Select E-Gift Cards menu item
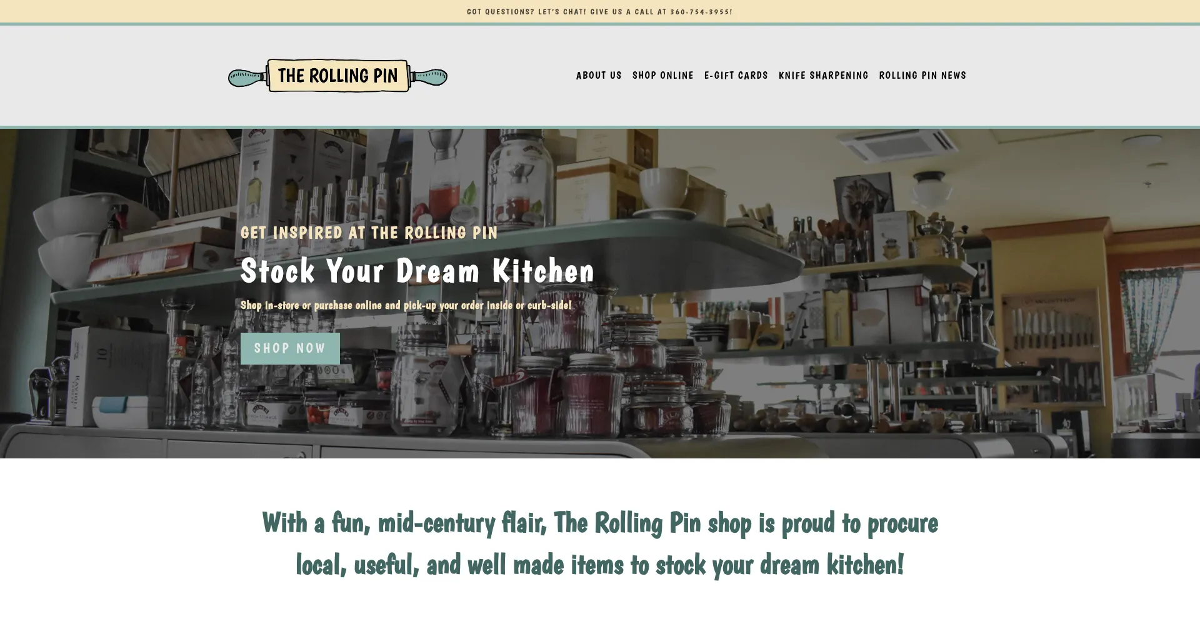 tap(736, 76)
